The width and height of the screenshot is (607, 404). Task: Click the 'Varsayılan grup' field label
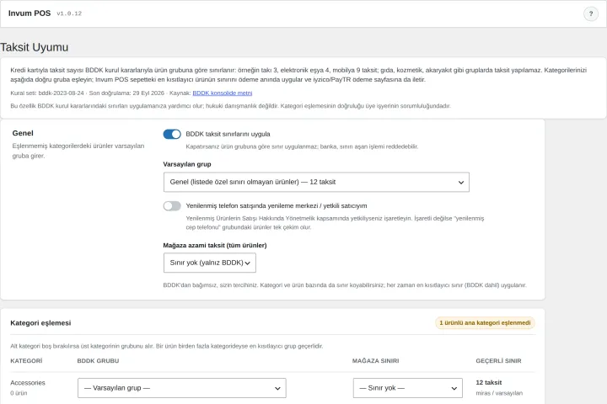point(187,164)
